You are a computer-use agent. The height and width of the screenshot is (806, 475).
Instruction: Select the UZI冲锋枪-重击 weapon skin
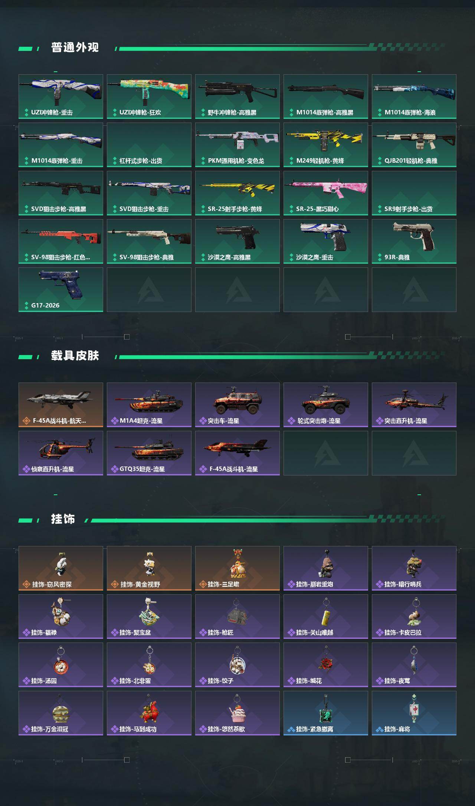(x=61, y=97)
